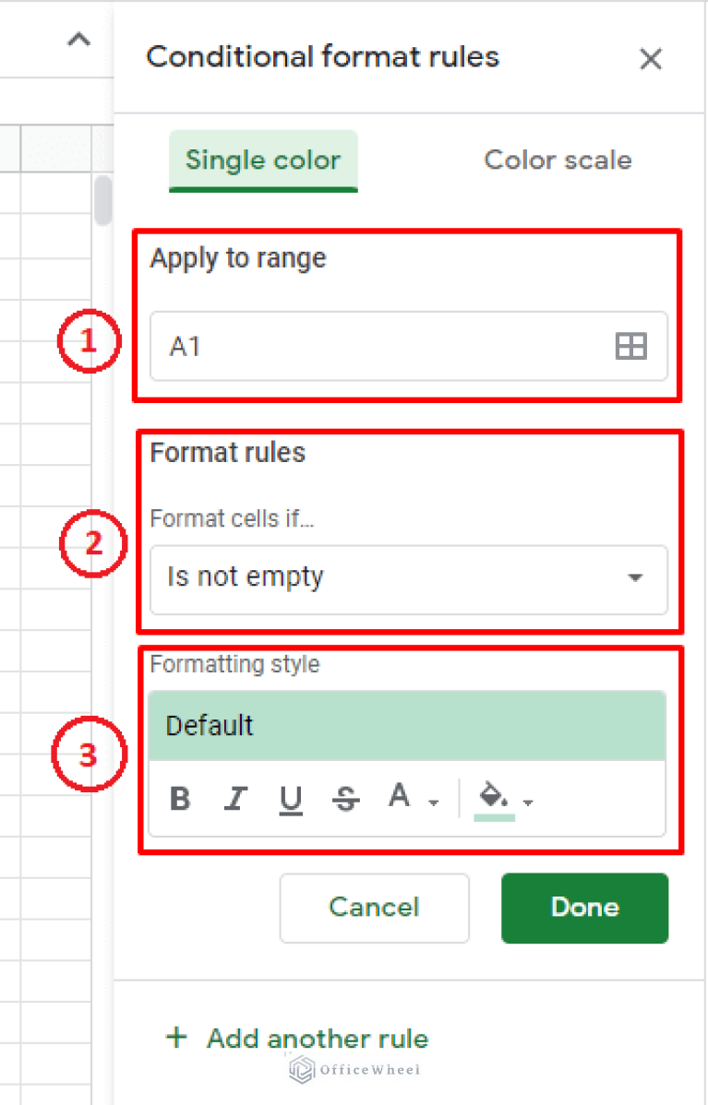Viewport: 708px width, 1105px height.
Task: Toggle Italic formatting style
Action: pyautogui.click(x=235, y=799)
